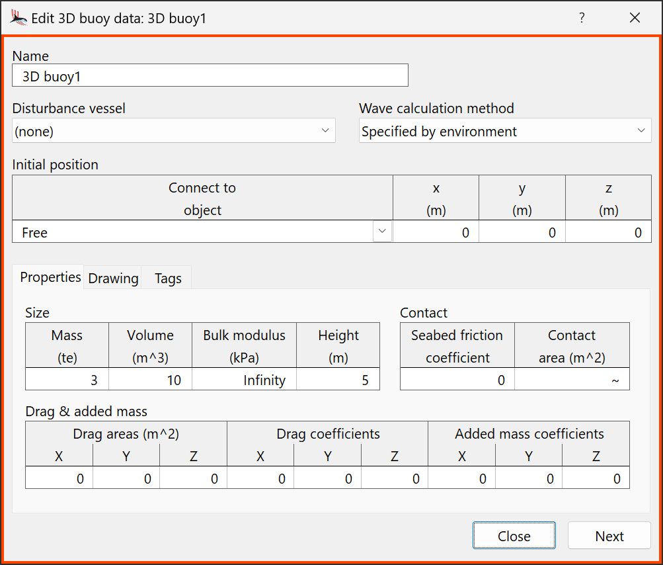This screenshot has height=565, width=663.
Task: Click the Height (m) column header
Action: [338, 346]
